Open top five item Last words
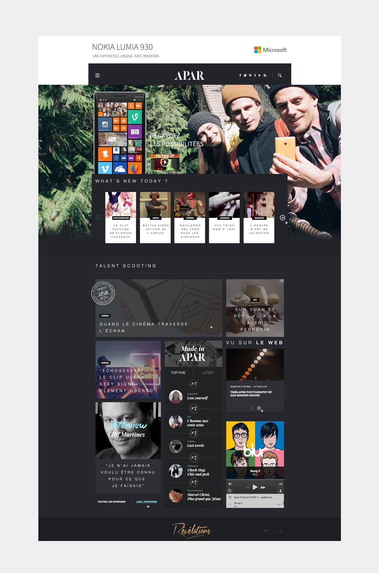The height and width of the screenshot is (573, 379). (x=195, y=445)
